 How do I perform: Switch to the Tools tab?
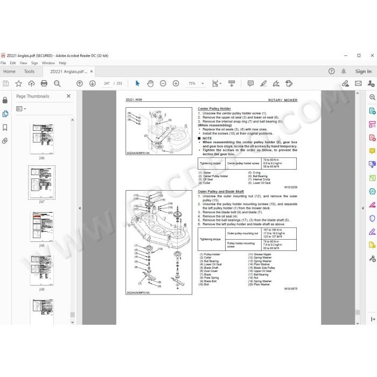pyautogui.click(x=29, y=72)
